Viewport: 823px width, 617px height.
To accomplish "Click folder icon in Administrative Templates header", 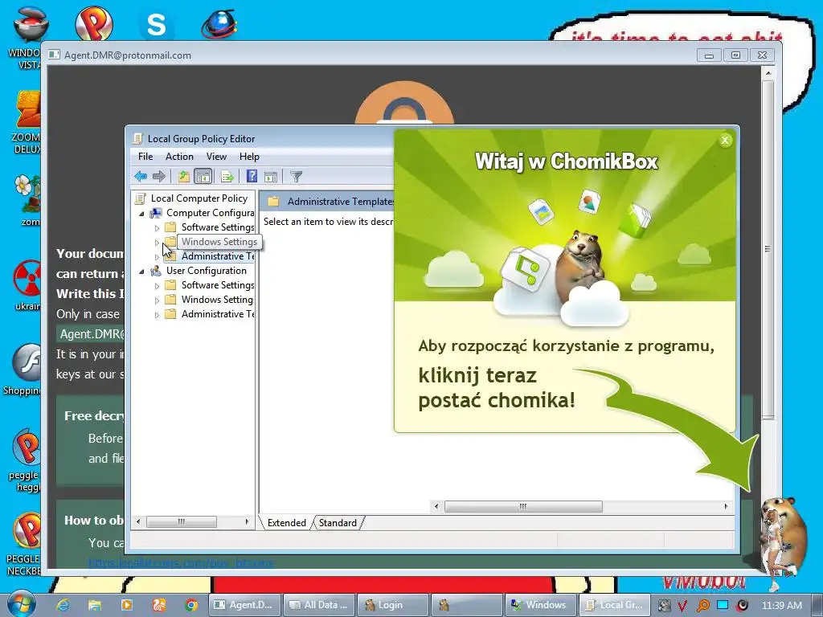I will pyautogui.click(x=273, y=202).
